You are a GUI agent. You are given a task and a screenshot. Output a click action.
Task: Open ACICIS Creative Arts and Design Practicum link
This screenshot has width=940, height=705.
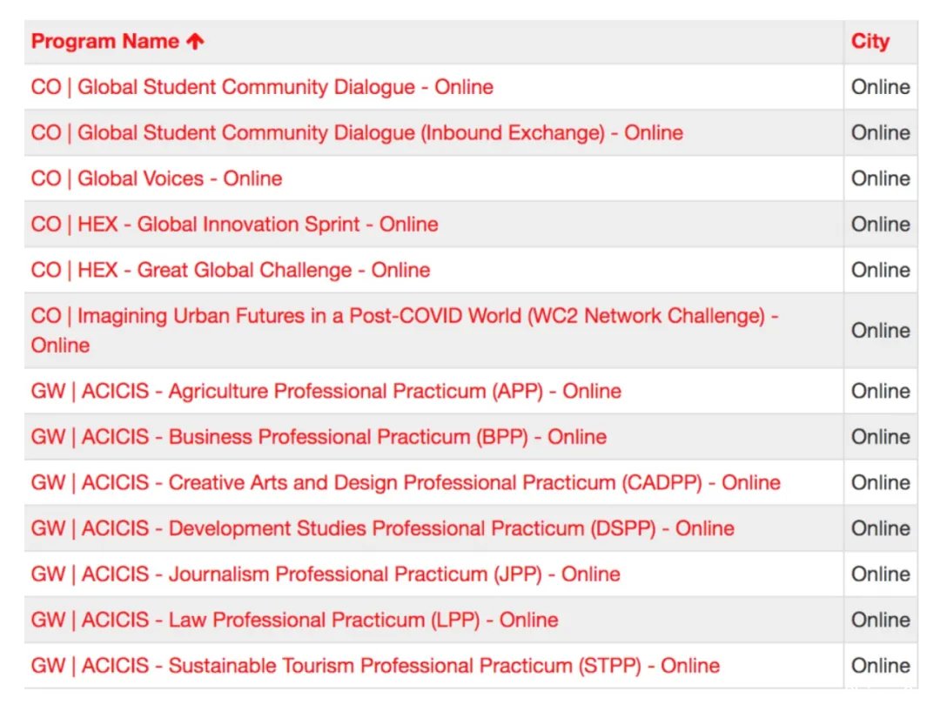(x=406, y=482)
